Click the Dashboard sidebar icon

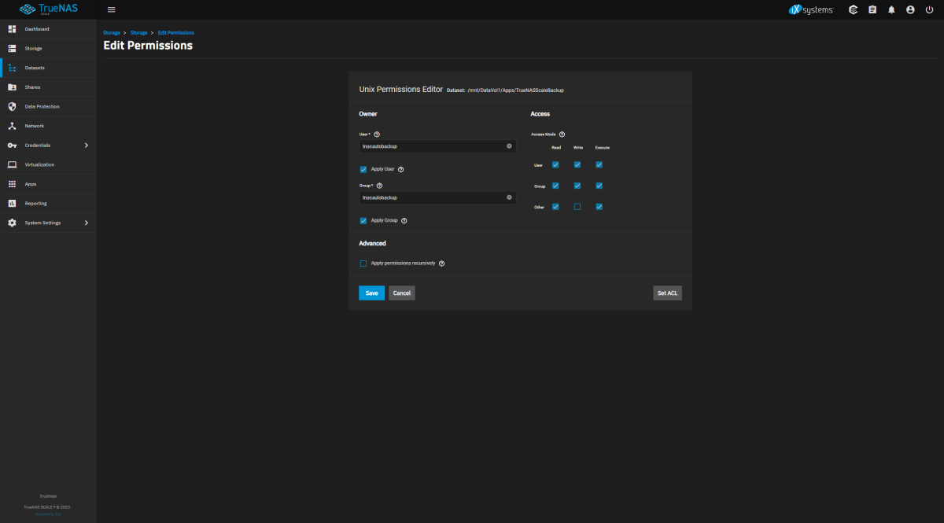[12, 29]
